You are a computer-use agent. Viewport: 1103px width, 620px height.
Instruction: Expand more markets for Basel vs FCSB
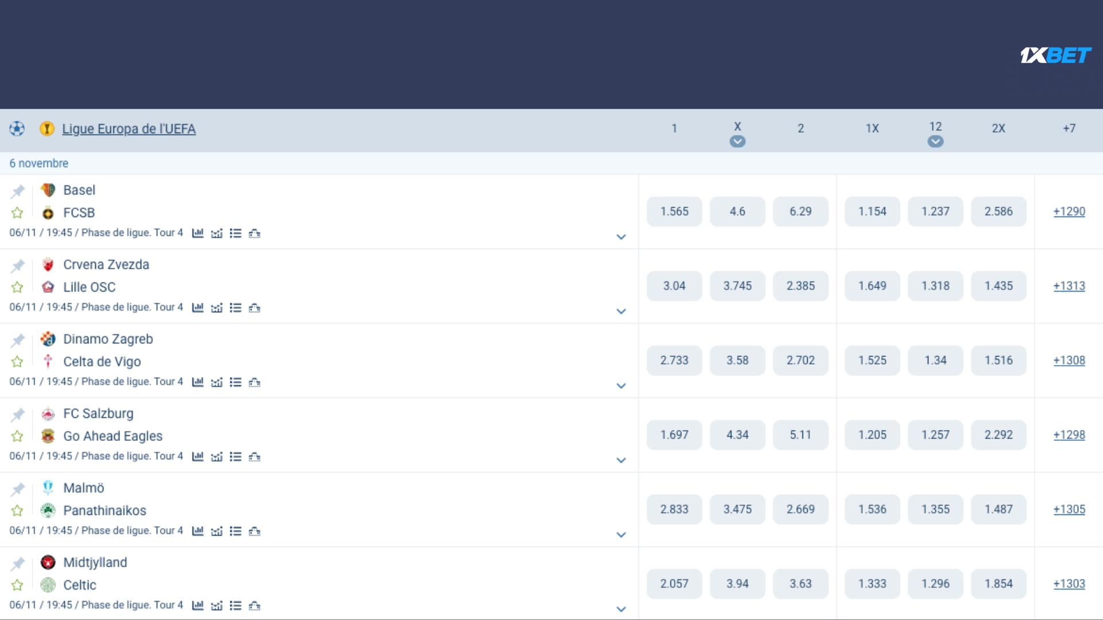click(x=621, y=237)
